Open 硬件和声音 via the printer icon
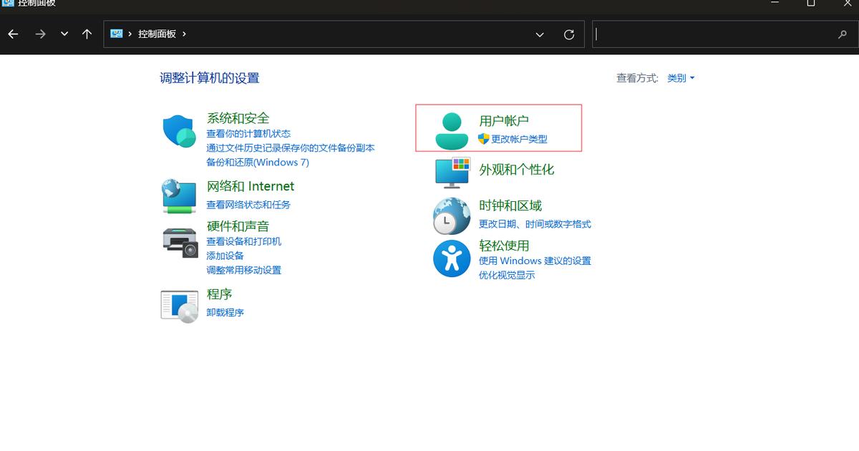Image resolution: width=859 pixels, height=451 pixels. (x=179, y=243)
